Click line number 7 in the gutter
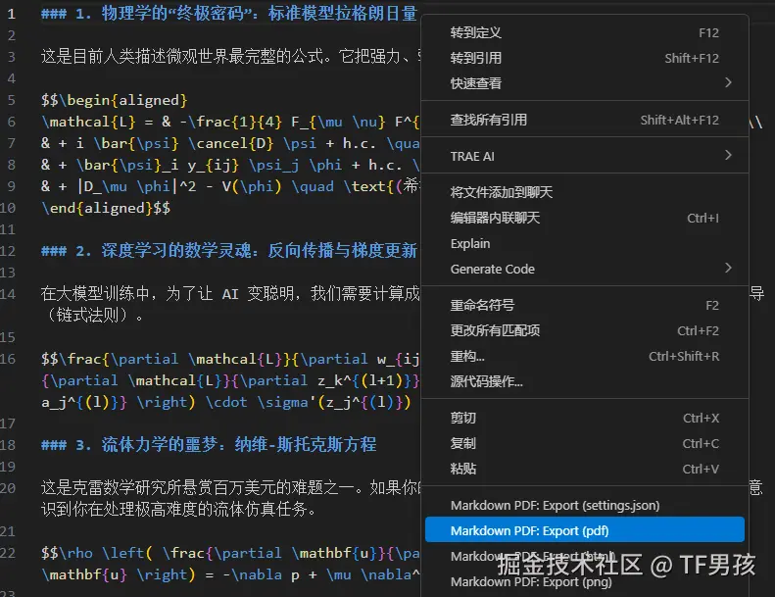The image size is (775, 597). [12, 143]
